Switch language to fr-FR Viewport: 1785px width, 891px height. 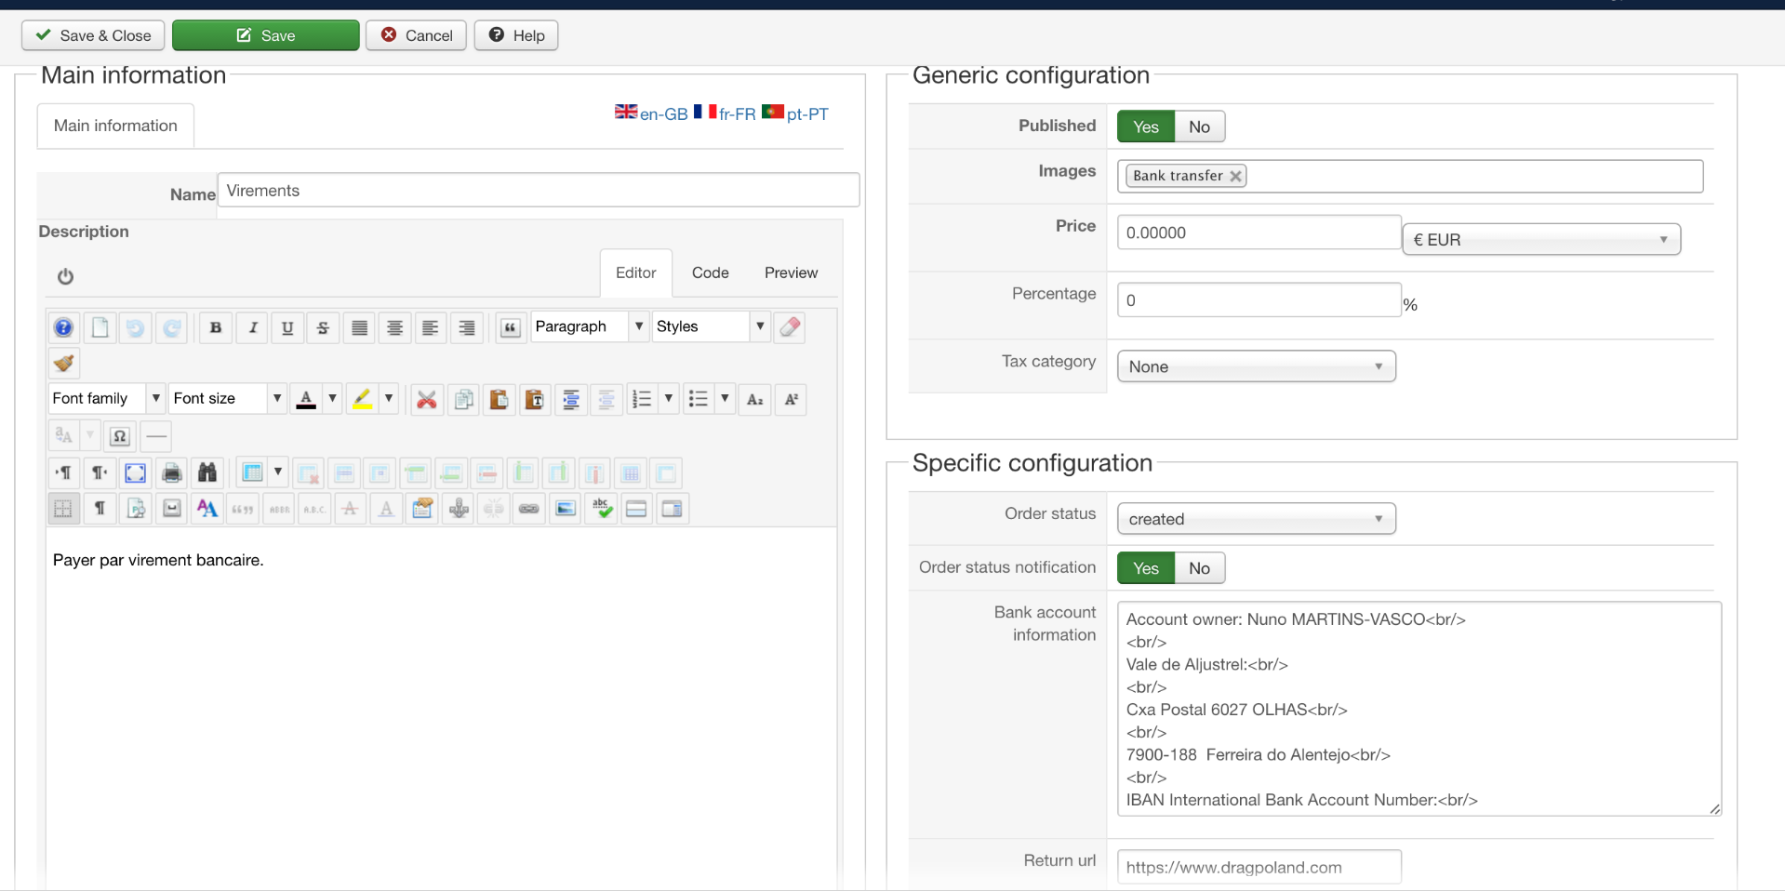pyautogui.click(x=726, y=113)
